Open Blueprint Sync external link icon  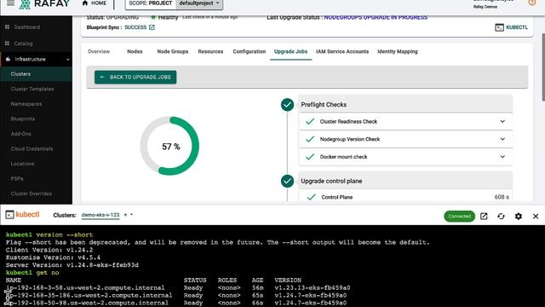152,27
